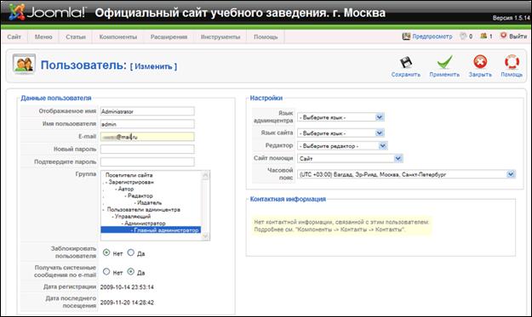This screenshot has width=532, height=317.
Task: Click the Закрыть red cross icon
Action: click(x=480, y=62)
